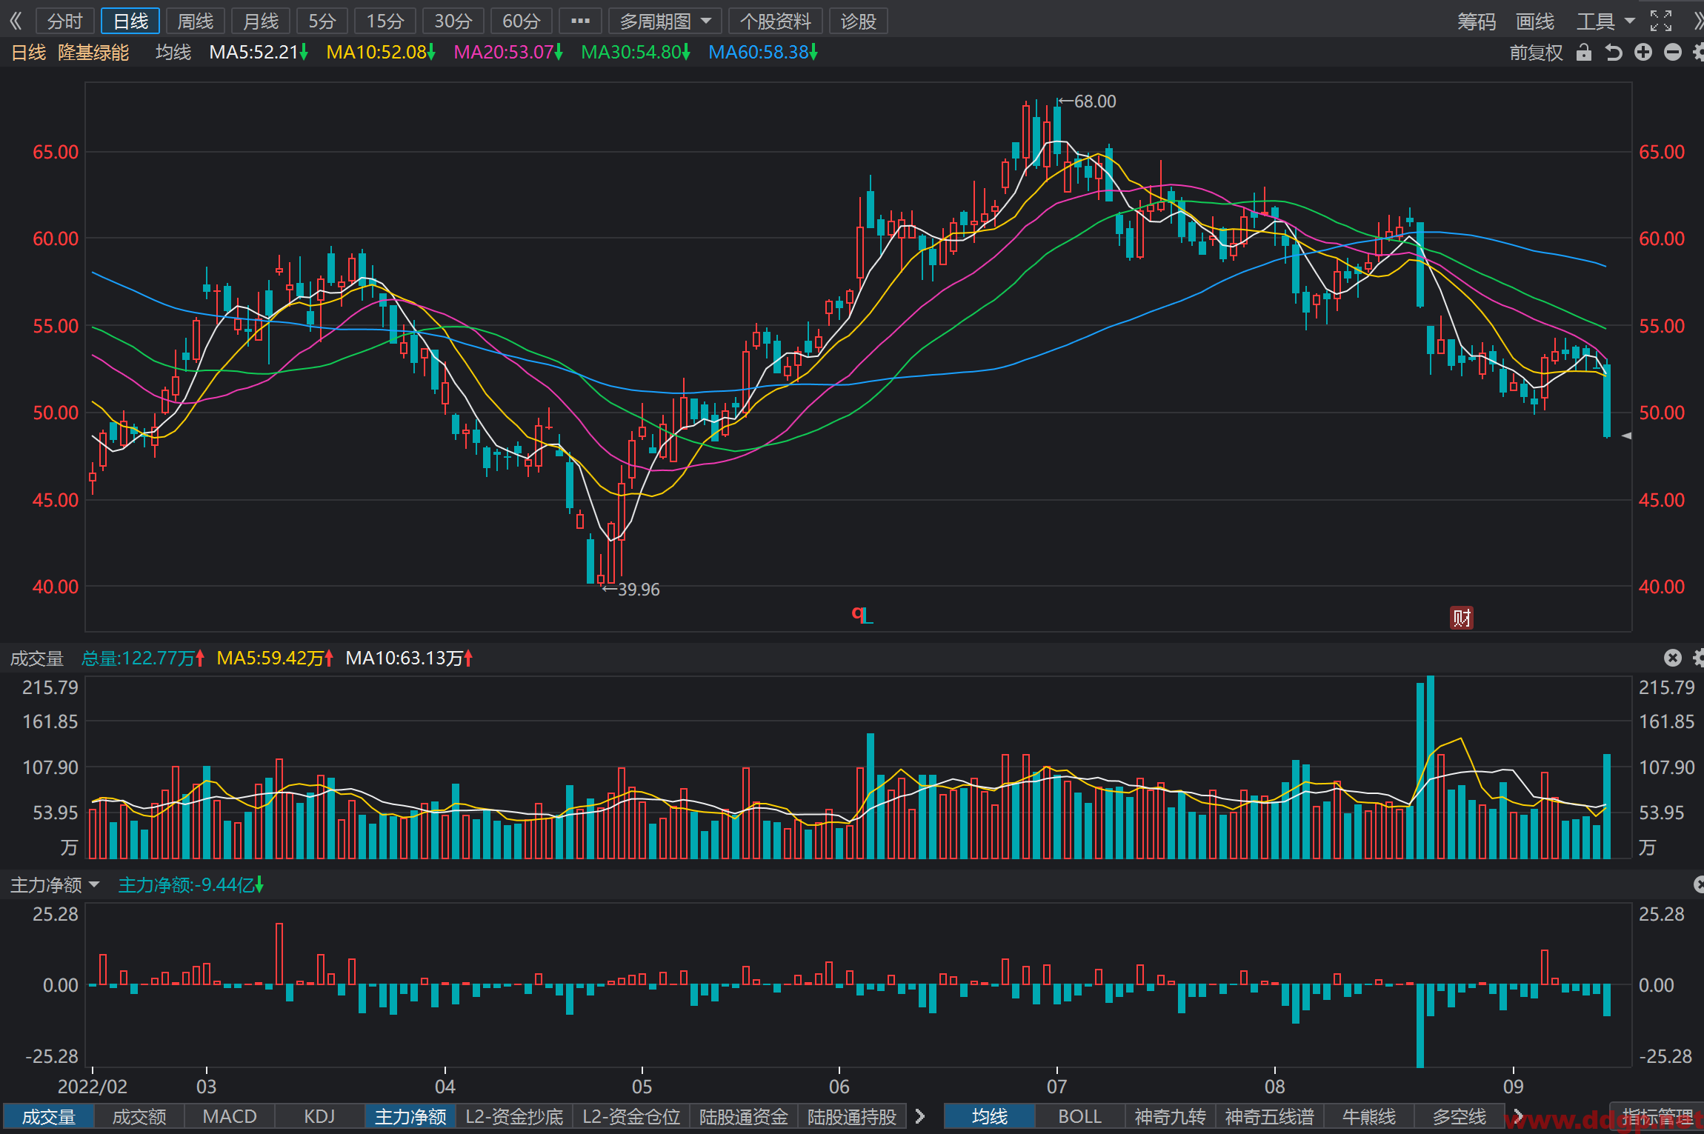Open 指标管理 indicator management
The height and width of the screenshot is (1134, 1704).
1658,1116
